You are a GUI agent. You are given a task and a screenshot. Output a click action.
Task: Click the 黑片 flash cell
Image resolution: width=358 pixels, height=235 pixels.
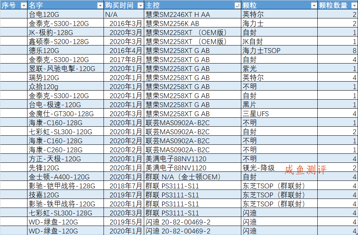279,105
